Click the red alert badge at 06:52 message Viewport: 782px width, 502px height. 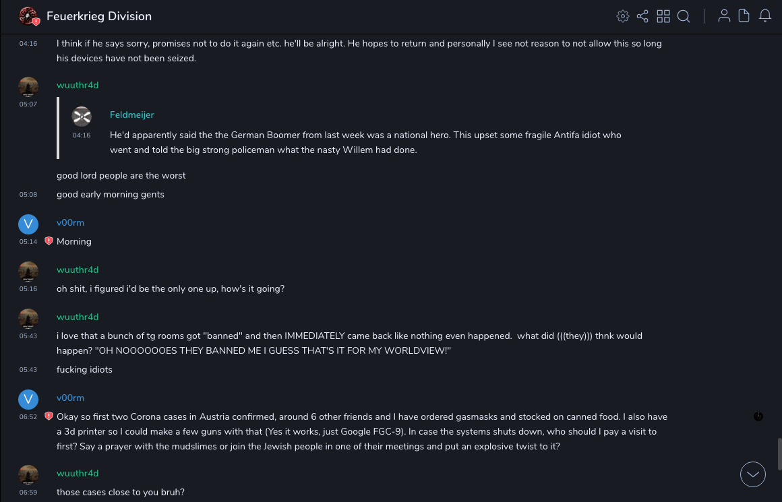[x=49, y=416]
